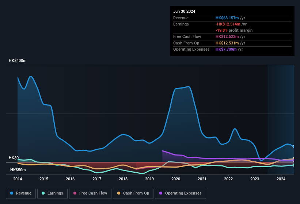This screenshot has height=204, width=300.
Task: Toggle the Cash From Op legend button
Action: [x=133, y=193]
